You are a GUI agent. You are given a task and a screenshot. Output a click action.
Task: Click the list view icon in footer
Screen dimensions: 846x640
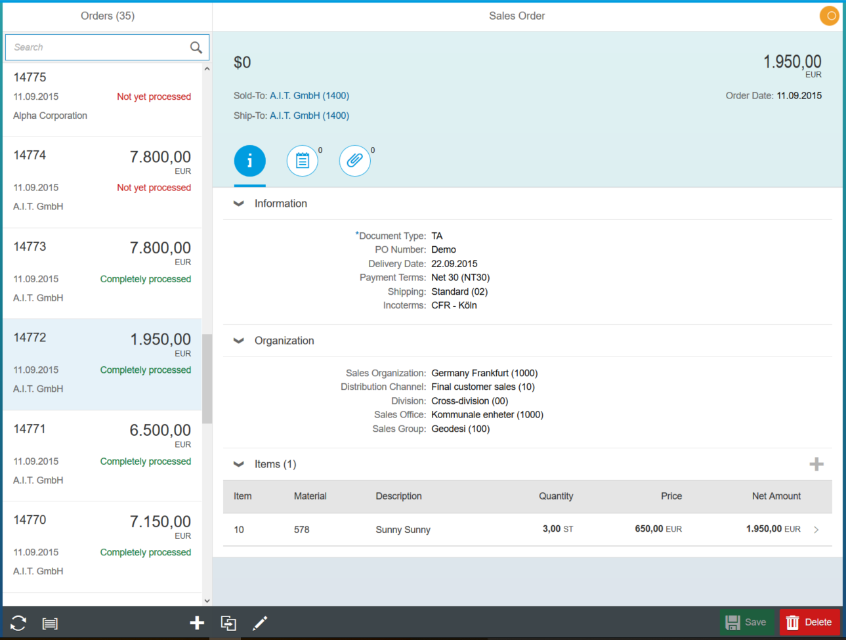[50, 623]
